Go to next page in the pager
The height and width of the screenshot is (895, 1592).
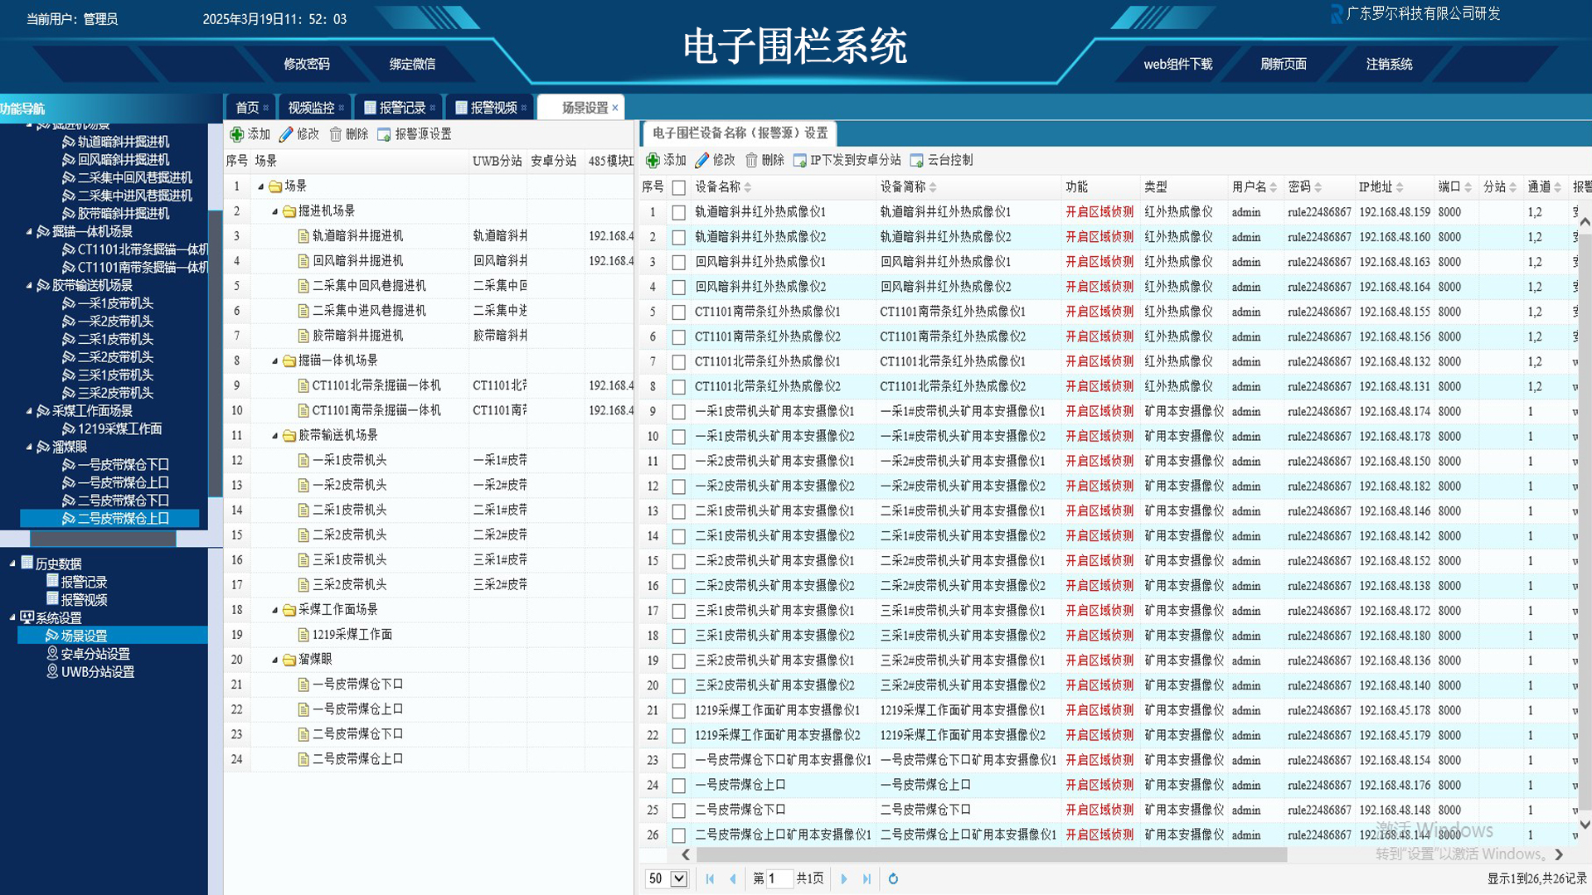pos(844,878)
